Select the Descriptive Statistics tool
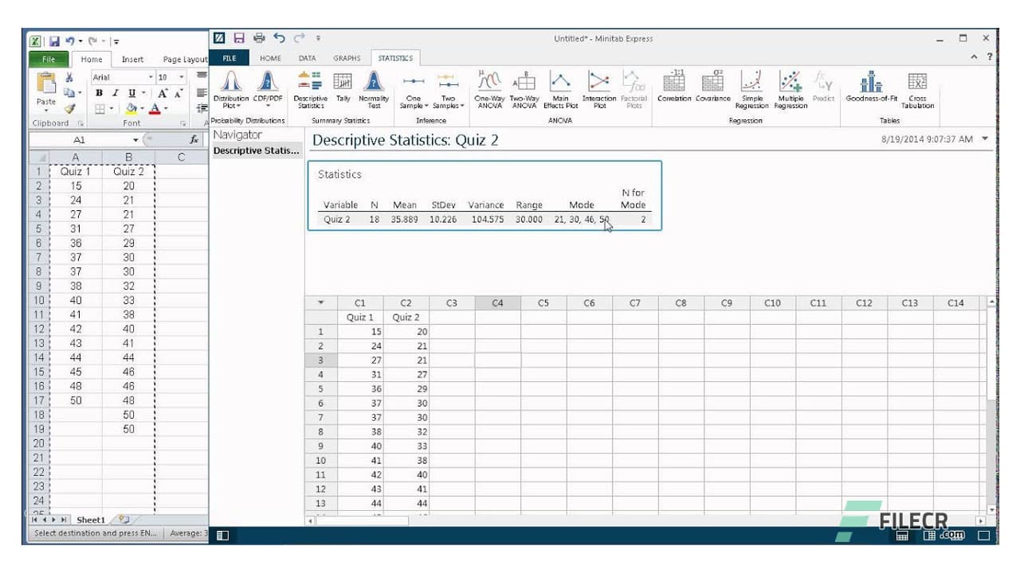Screen dimensions: 1020x573 (x=311, y=92)
